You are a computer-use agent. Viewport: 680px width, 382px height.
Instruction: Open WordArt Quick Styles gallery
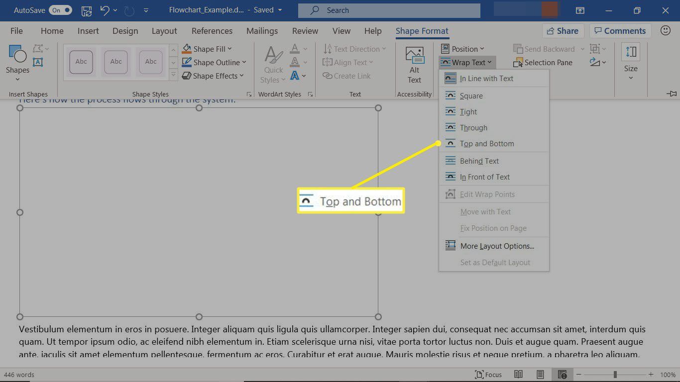273,65
